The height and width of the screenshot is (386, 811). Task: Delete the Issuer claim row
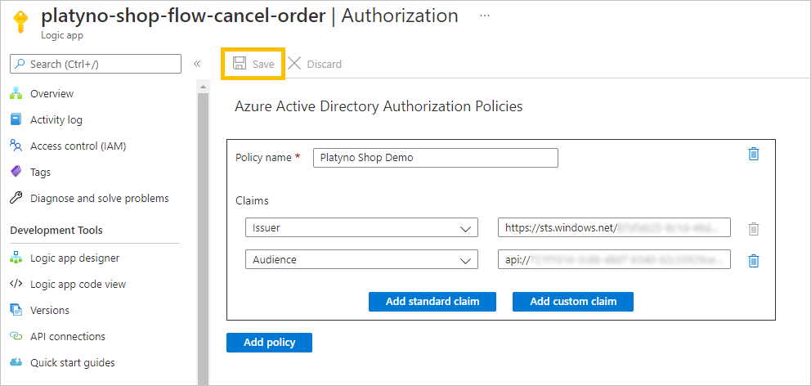click(754, 229)
